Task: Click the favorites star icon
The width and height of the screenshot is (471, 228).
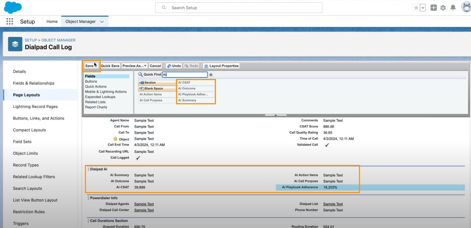Action: pyautogui.click(x=416, y=8)
